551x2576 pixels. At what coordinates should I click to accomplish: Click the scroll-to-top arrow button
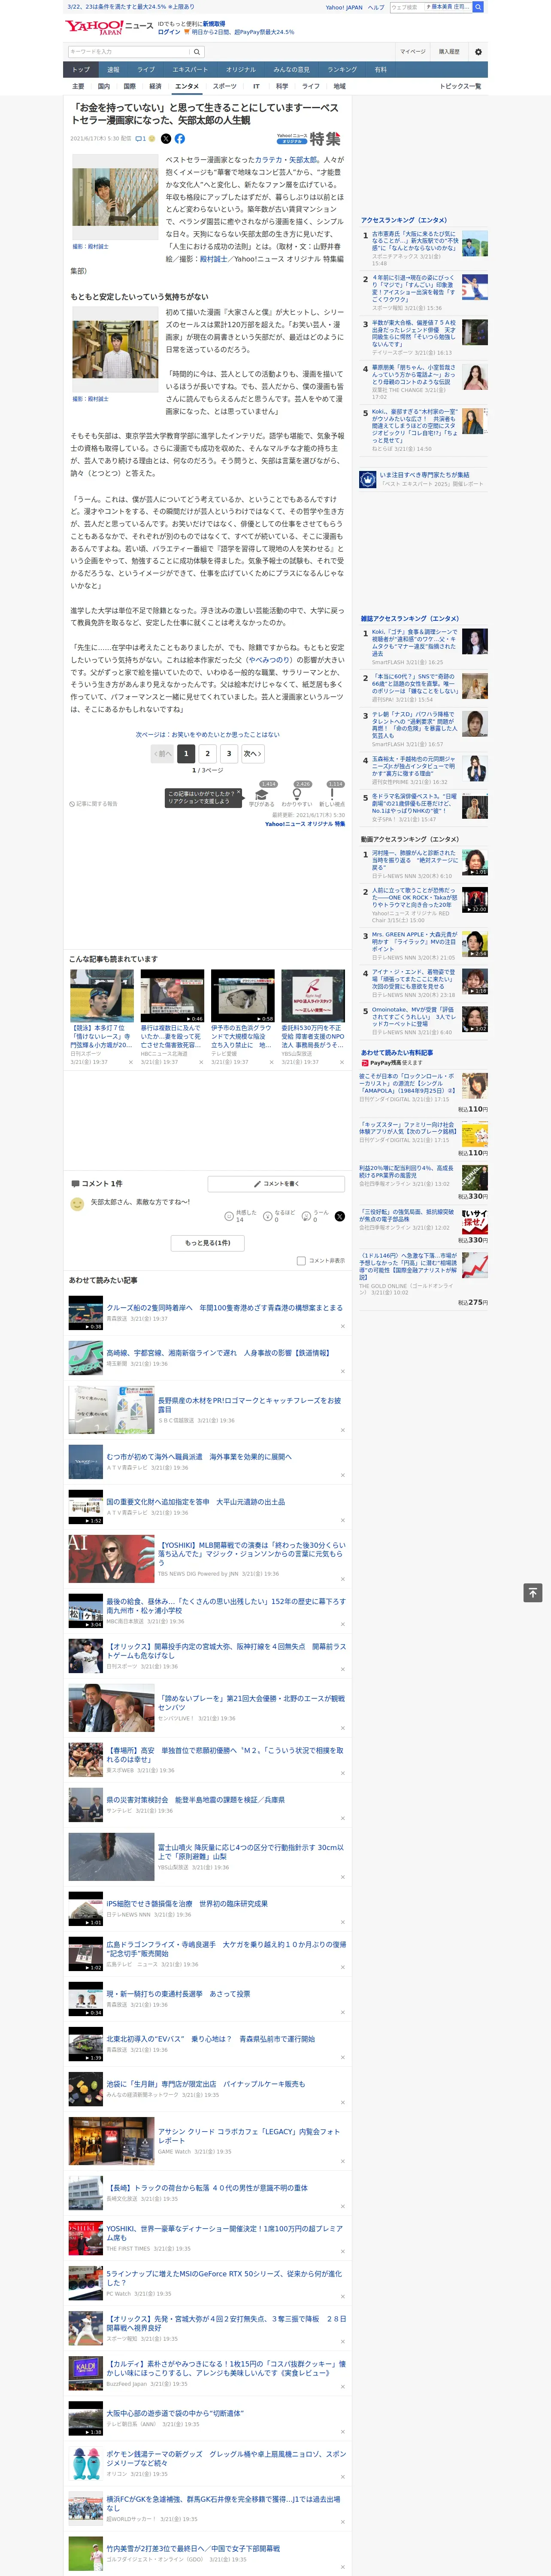click(x=533, y=1593)
